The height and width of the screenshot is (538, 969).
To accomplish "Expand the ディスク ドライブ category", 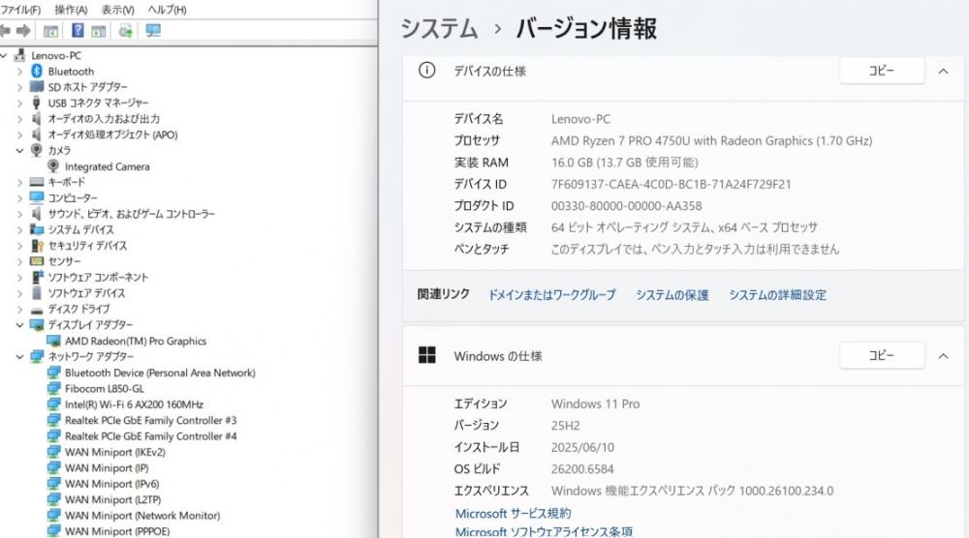I will click(x=19, y=309).
